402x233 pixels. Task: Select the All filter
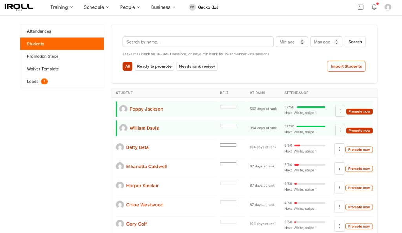point(128,66)
